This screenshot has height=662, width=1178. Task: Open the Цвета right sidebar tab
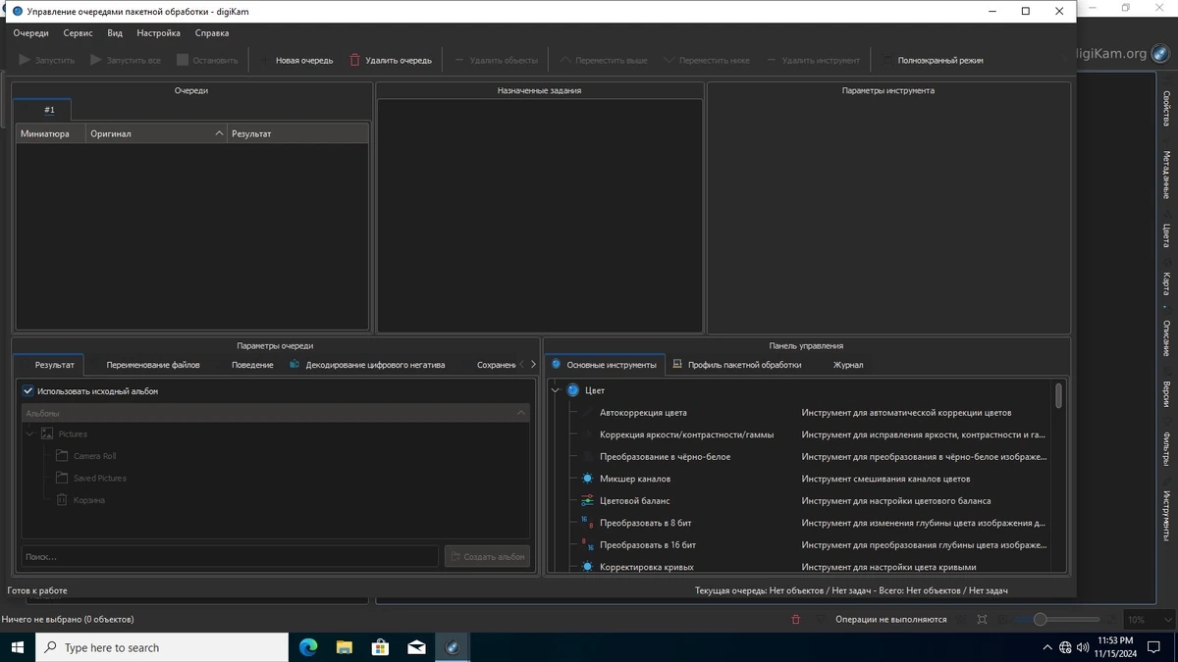(1166, 234)
